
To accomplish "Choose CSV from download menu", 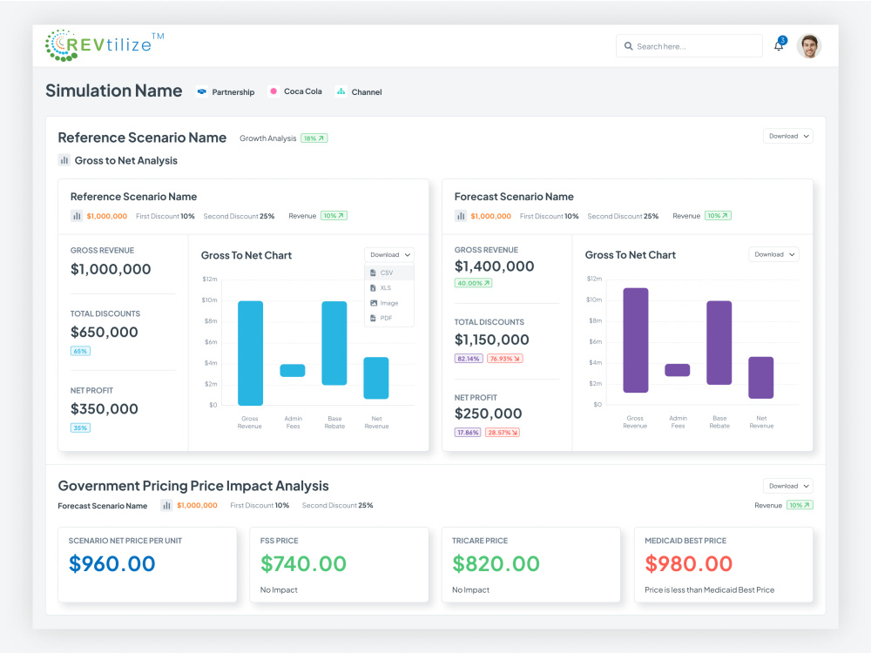I will pos(389,273).
